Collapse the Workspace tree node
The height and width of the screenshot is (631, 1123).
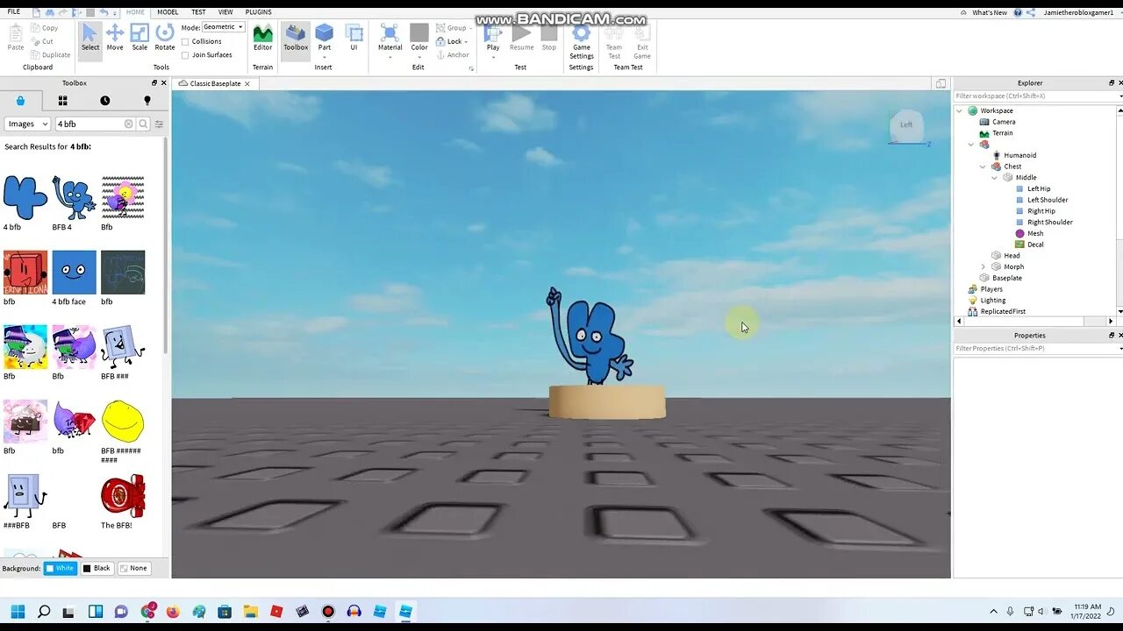coord(960,110)
